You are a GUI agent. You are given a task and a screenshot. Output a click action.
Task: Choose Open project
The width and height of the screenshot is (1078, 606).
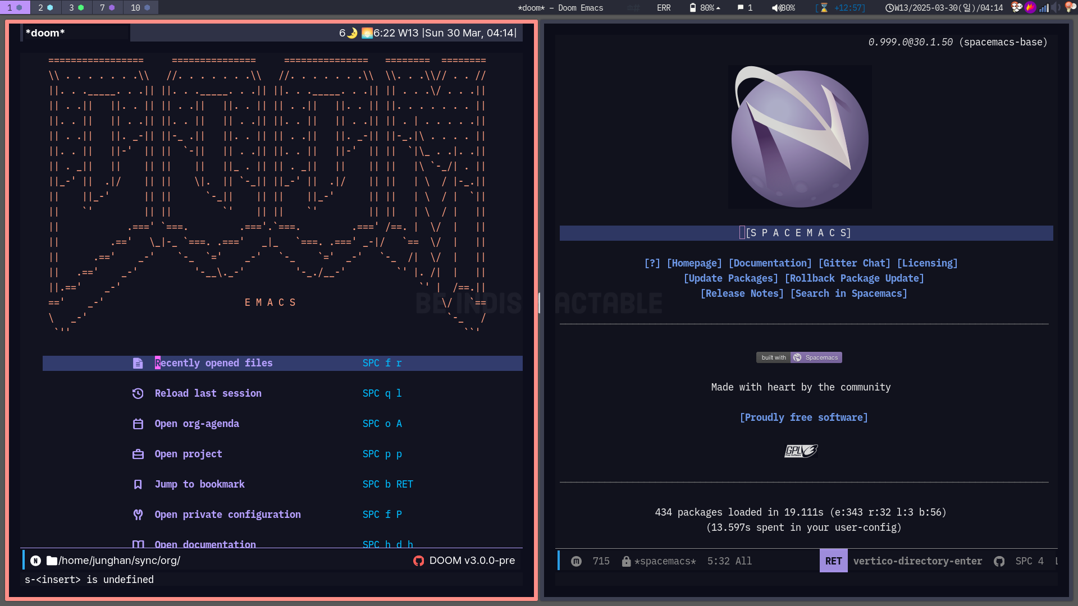click(188, 454)
